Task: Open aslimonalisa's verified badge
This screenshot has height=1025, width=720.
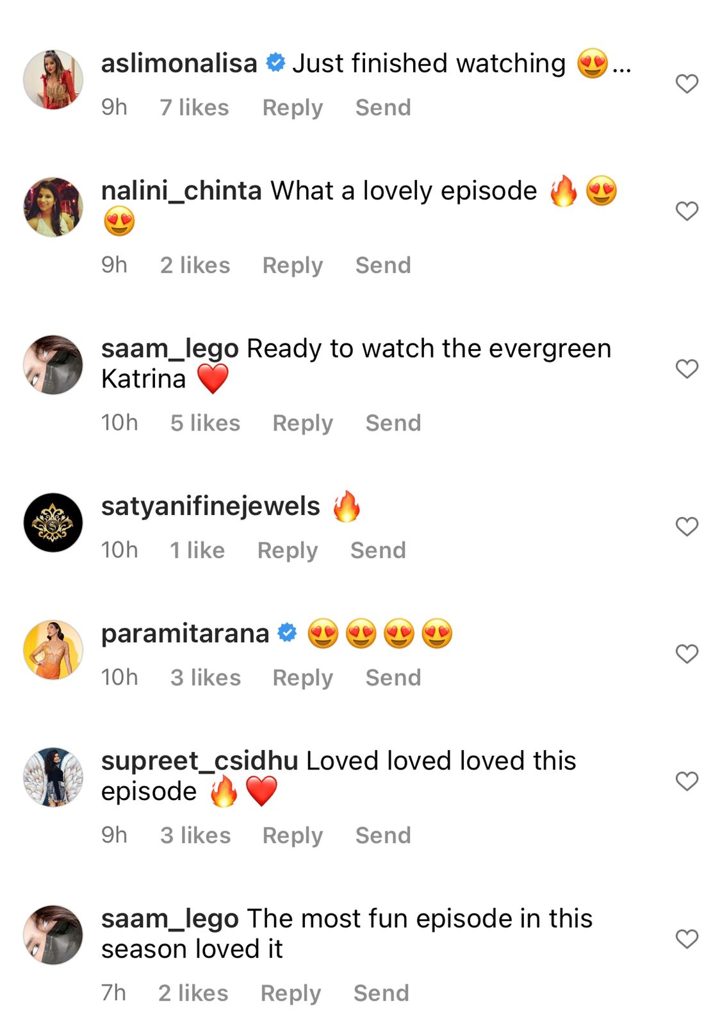Action: [275, 63]
